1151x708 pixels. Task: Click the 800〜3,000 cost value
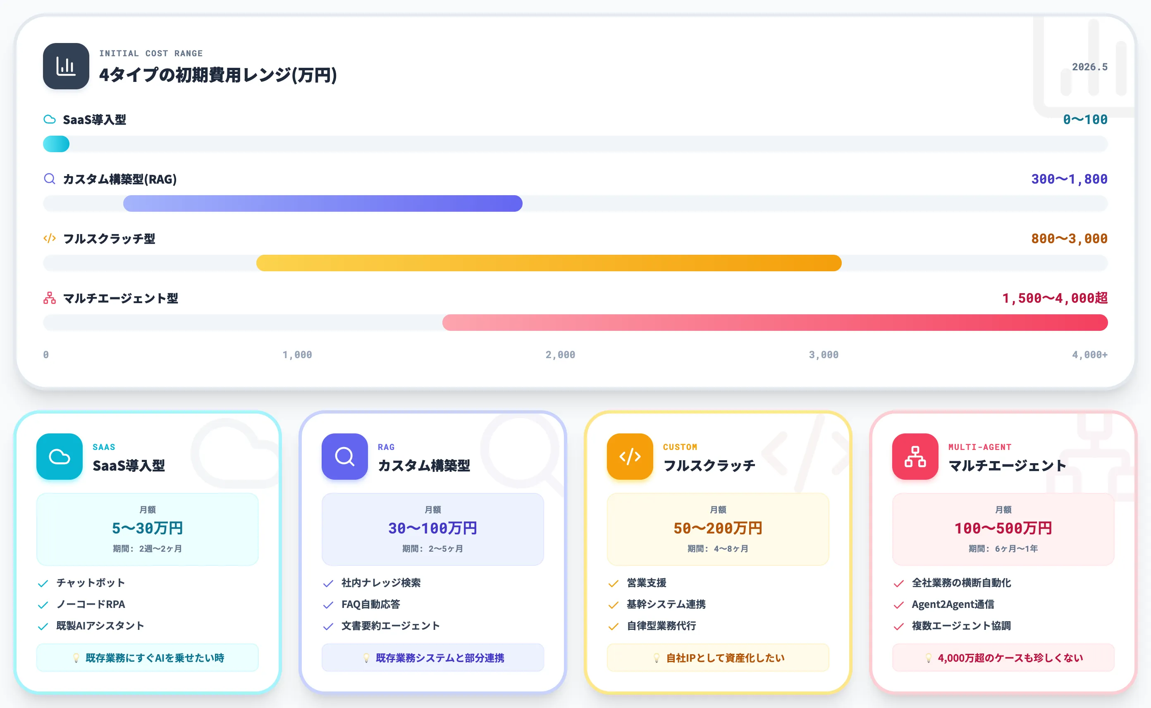1069,238
